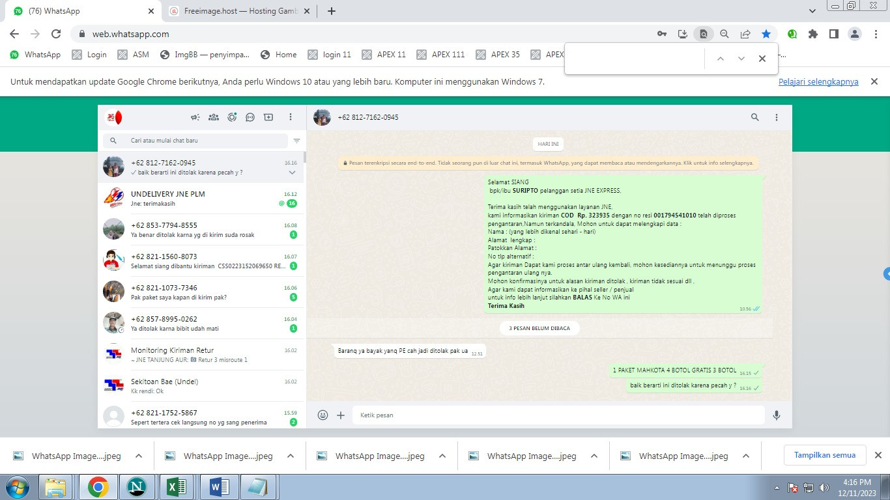
Task: Open tab search dropdown arrow in Chrome title bar
Action: tap(812, 11)
